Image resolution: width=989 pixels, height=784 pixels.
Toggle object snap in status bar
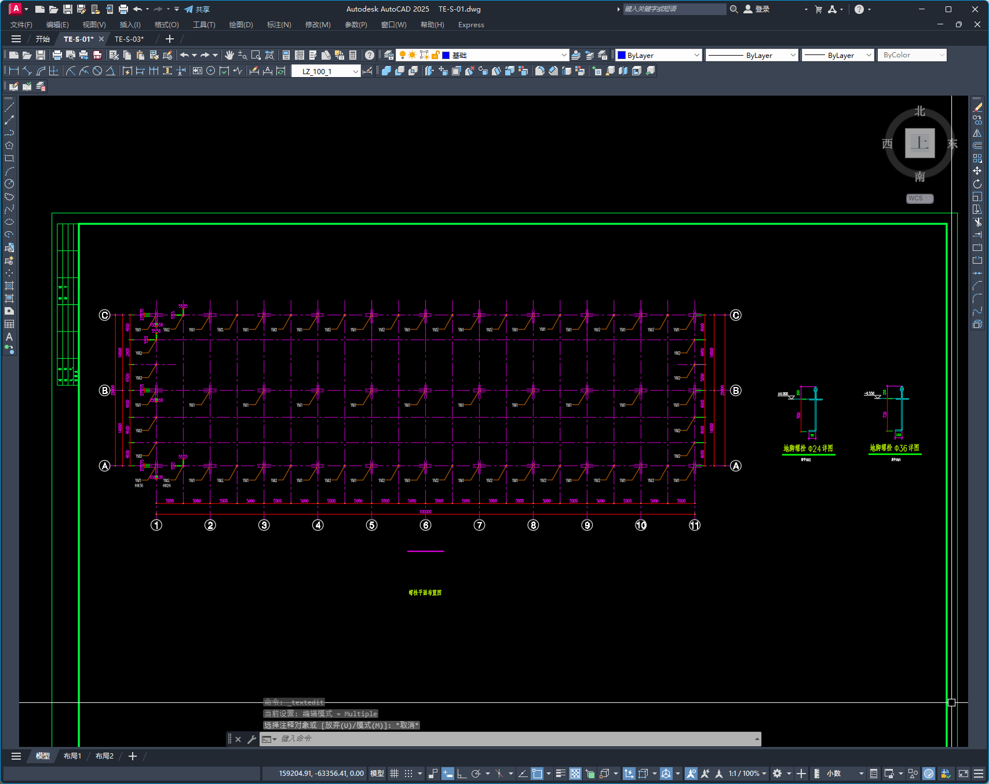pos(537,773)
